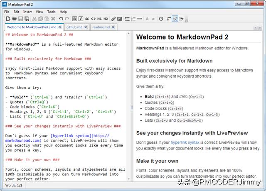The width and height of the screenshot is (266, 191).
Task: Insert a code block with <> icon
Action: (x=93, y=19)
